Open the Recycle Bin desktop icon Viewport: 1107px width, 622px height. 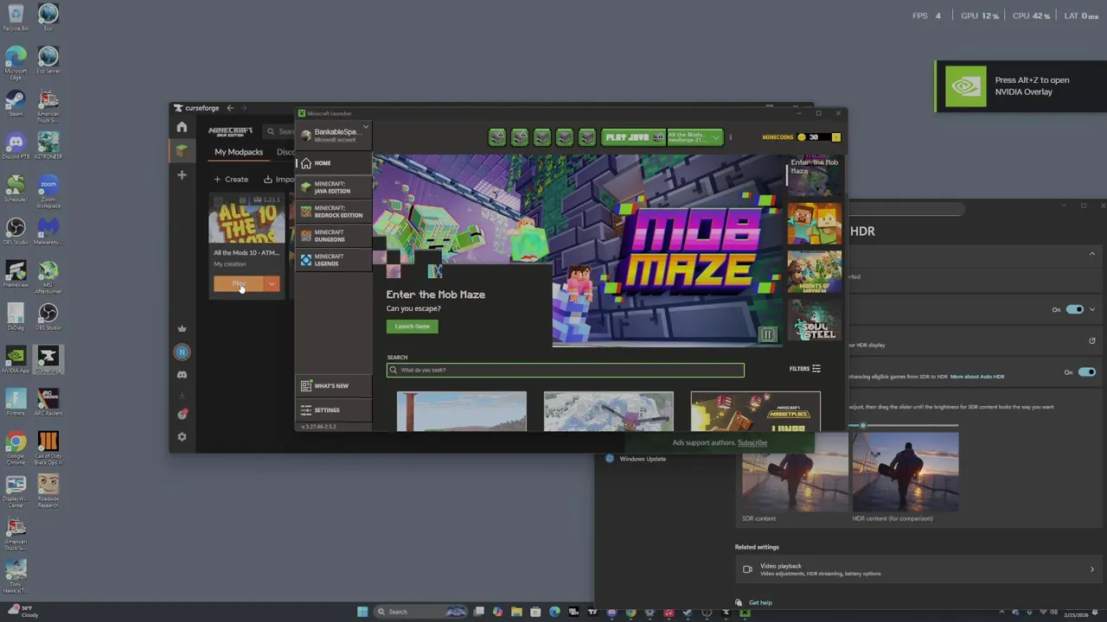[16, 16]
